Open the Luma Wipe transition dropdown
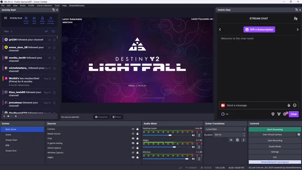 (x=225, y=129)
